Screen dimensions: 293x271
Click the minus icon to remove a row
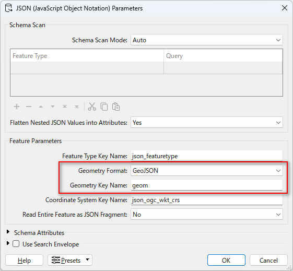tap(29, 107)
